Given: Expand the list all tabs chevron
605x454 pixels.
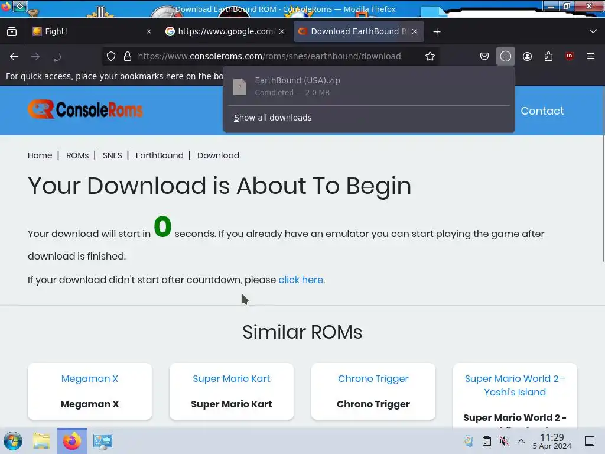Looking at the screenshot, I should (593, 32).
